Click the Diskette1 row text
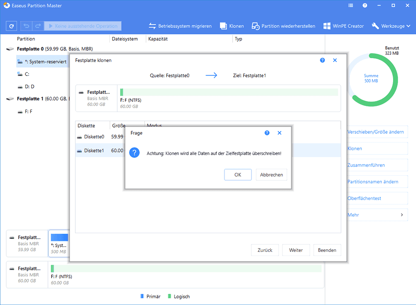Viewport: 416px width, 305px height. [94, 150]
